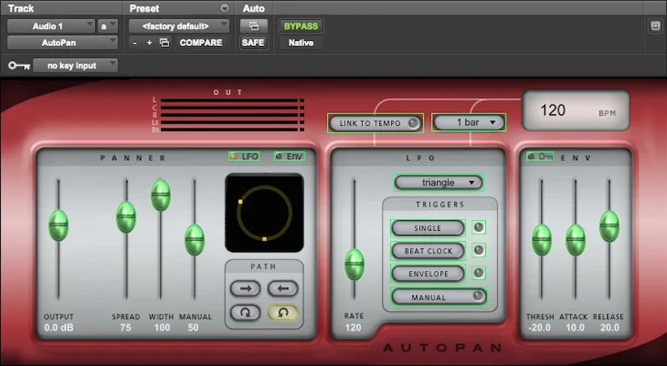Open the factory default preset dropdown

[179, 26]
